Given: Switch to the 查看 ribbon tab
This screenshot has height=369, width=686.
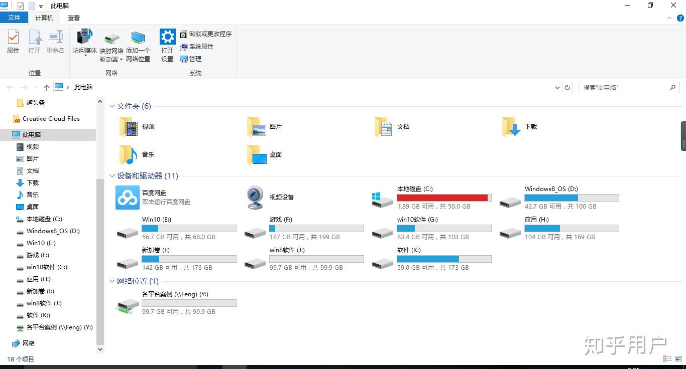Looking at the screenshot, I should point(73,17).
